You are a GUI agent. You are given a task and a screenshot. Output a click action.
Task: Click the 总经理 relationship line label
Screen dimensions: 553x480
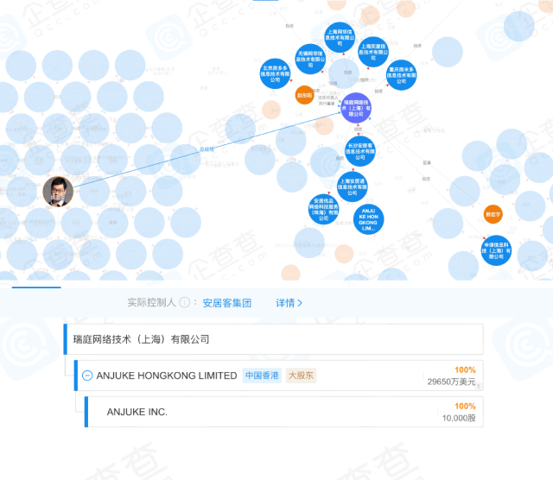coord(207,149)
